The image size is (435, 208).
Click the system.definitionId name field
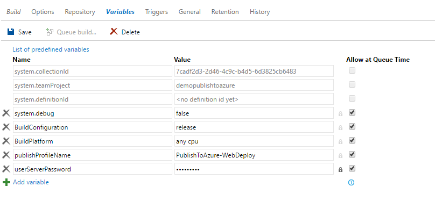pos(93,99)
